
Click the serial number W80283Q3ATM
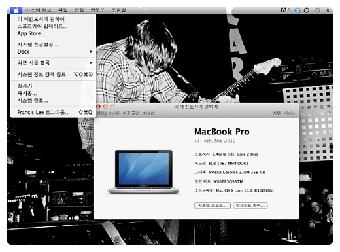pyautogui.click(x=228, y=181)
